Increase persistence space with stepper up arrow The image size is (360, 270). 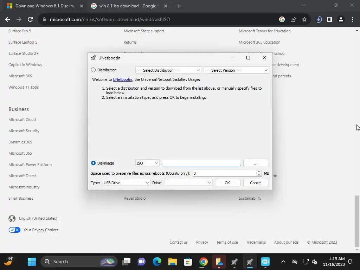(x=259, y=172)
